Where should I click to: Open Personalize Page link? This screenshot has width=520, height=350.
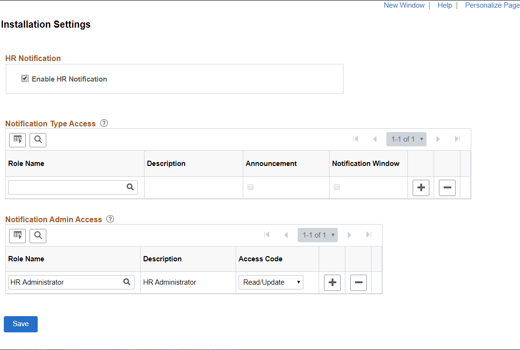(492, 5)
